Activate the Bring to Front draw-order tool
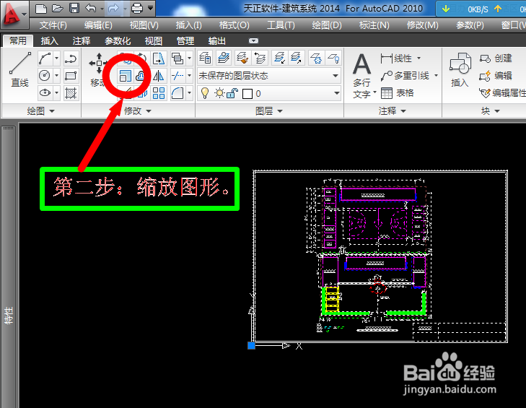526x408 pixels. 177,58
